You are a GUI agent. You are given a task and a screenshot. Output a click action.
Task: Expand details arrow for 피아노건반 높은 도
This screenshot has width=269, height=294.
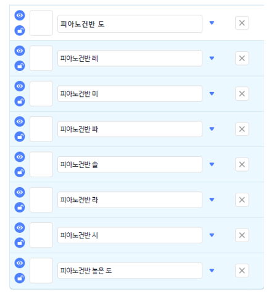[x=212, y=271]
